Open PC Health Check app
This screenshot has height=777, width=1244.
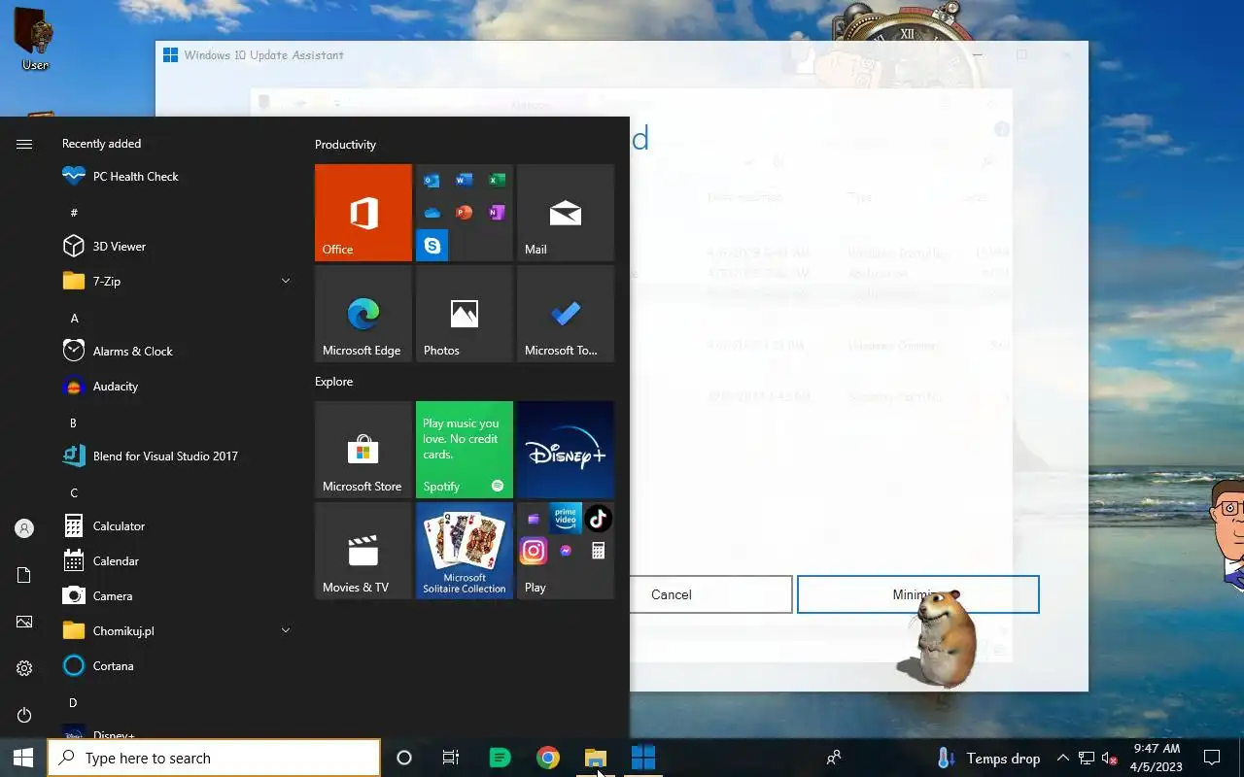[175, 177]
